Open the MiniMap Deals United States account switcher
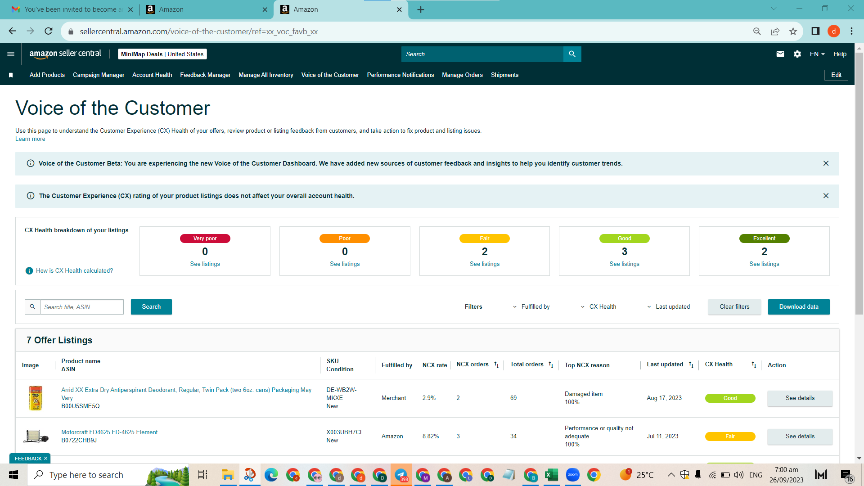 tap(162, 54)
